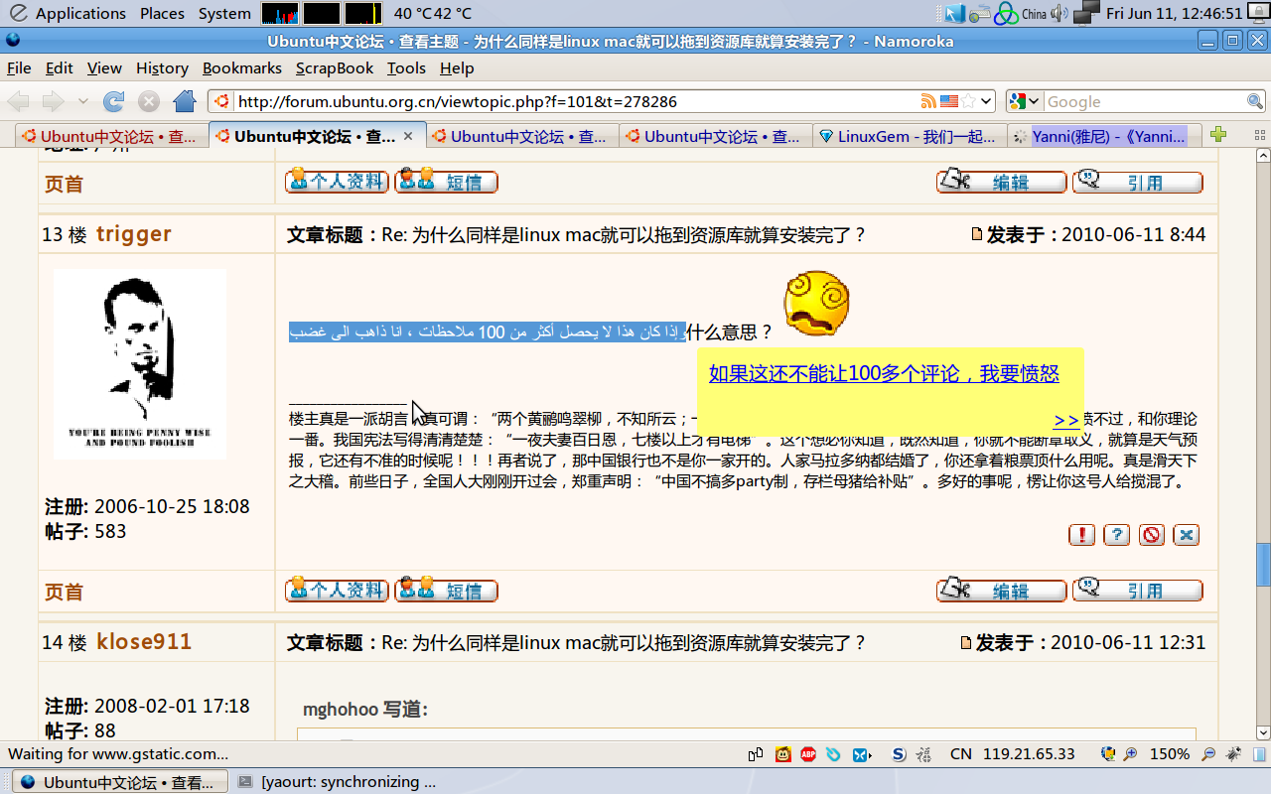Click the translation link 如果这还不能让100多个评论
This screenshot has width=1271, height=794.
[x=884, y=374]
